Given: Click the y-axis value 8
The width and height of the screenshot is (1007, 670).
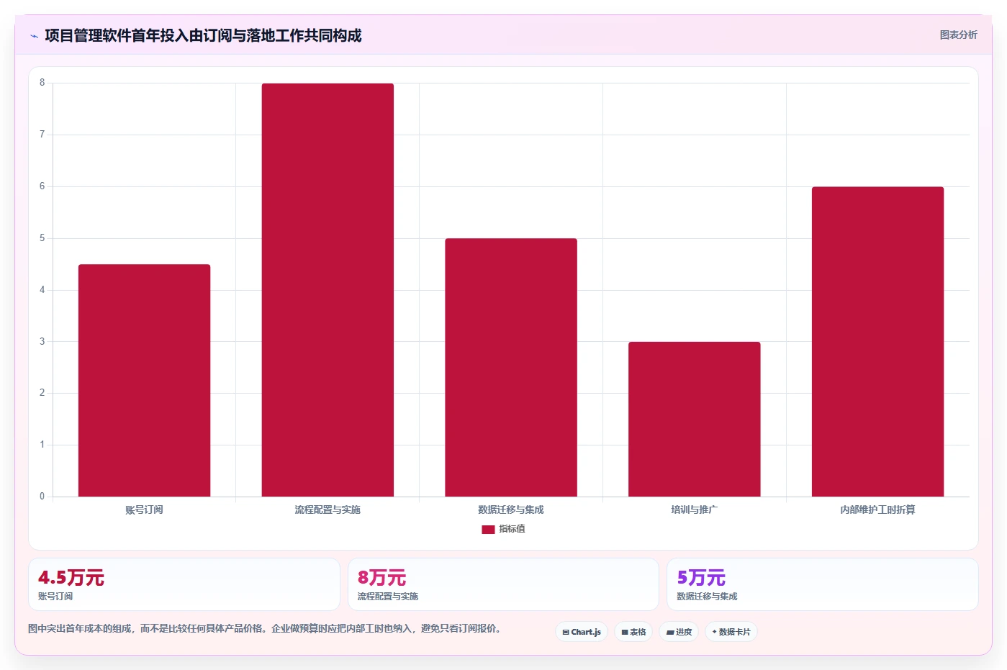Looking at the screenshot, I should pyautogui.click(x=42, y=83).
